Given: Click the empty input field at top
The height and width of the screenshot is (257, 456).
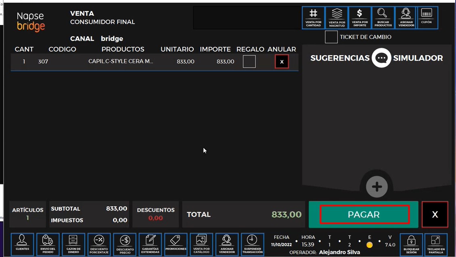Looking at the screenshot, I should 247,18.
